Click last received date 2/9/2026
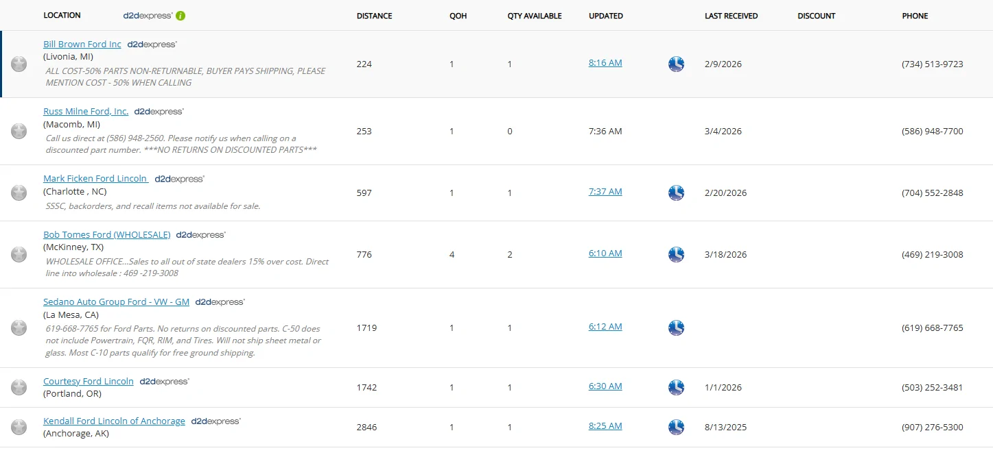This screenshot has width=993, height=457. tap(723, 64)
